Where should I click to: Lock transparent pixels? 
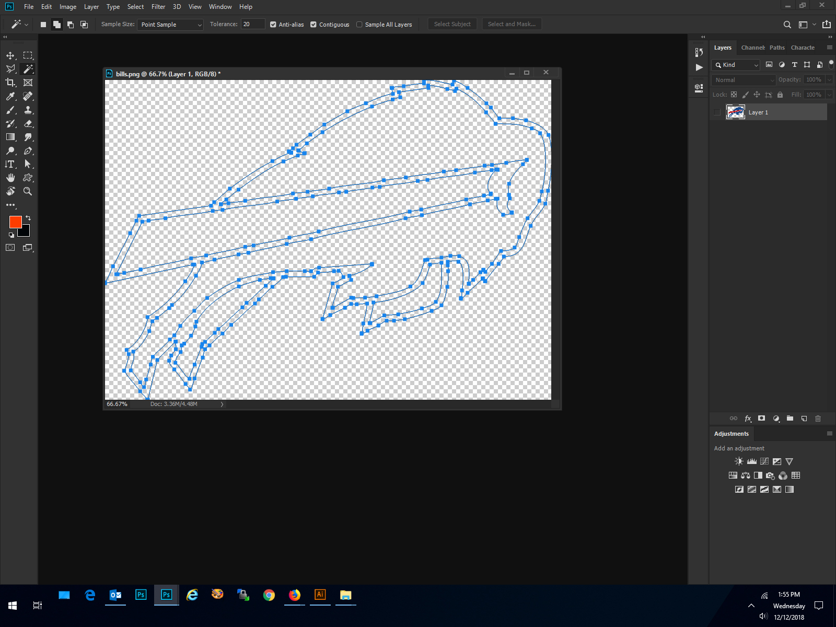(x=734, y=95)
